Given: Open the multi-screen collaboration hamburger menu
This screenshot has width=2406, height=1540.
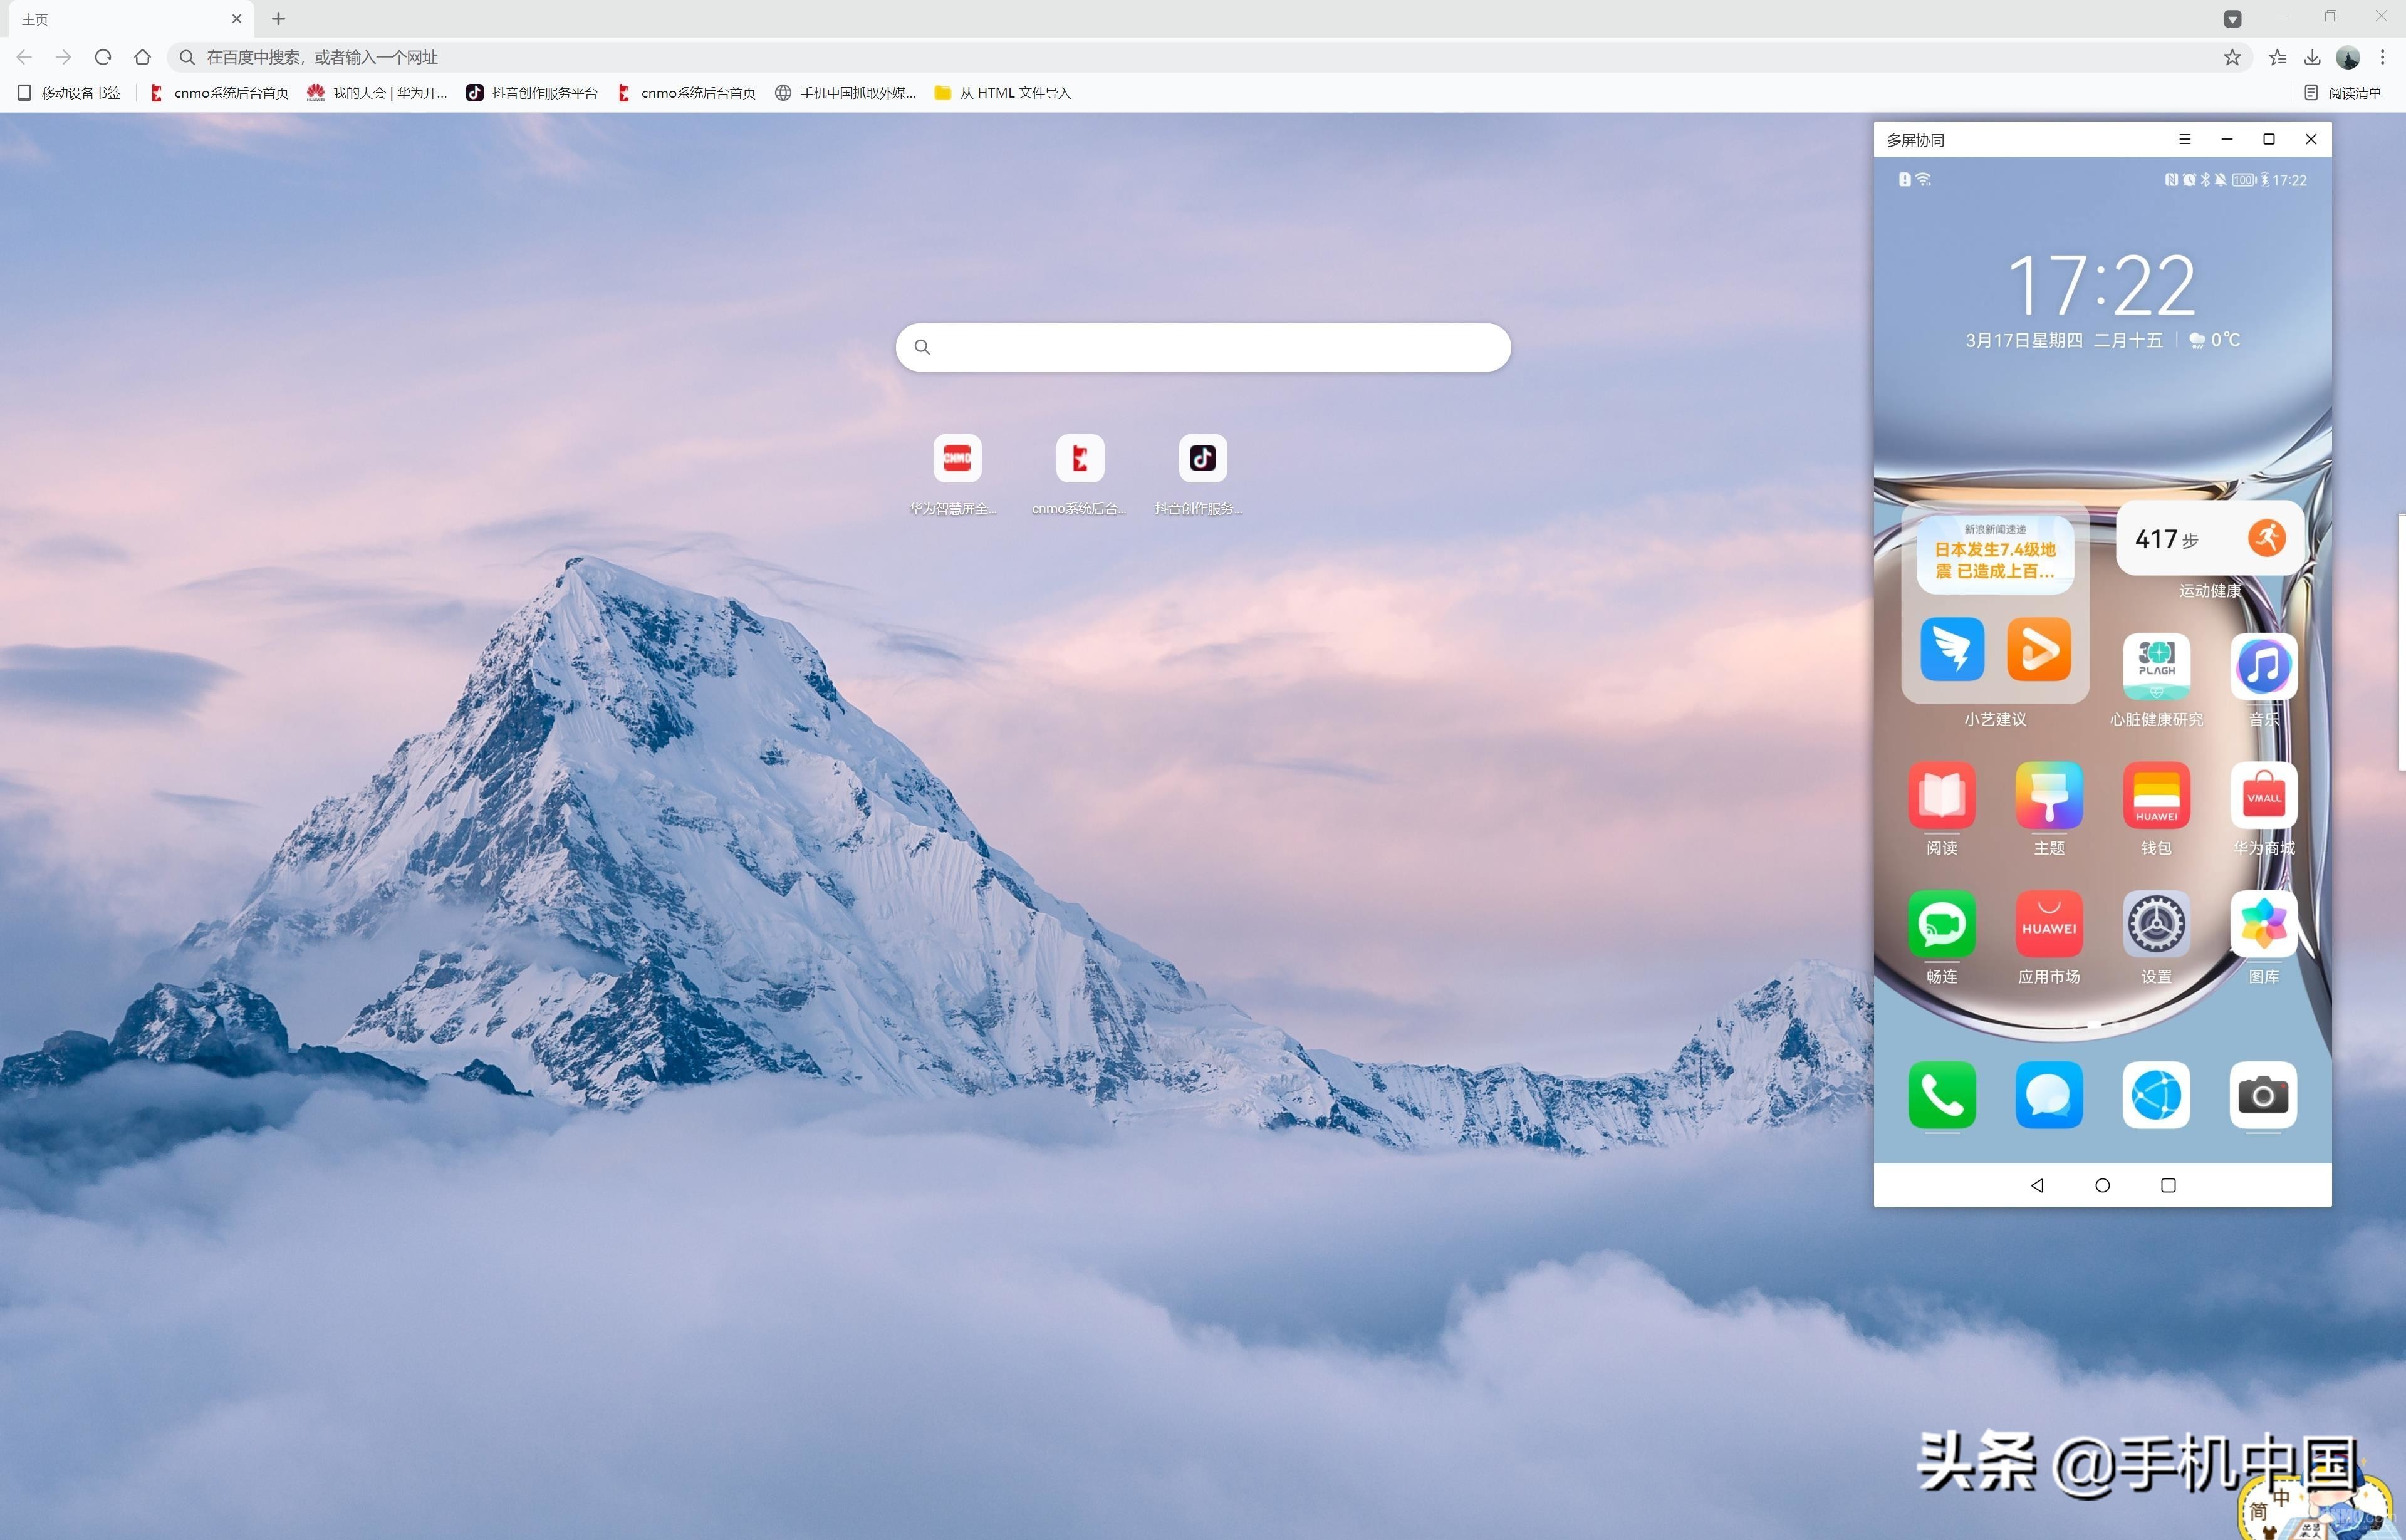Looking at the screenshot, I should [x=2185, y=140].
